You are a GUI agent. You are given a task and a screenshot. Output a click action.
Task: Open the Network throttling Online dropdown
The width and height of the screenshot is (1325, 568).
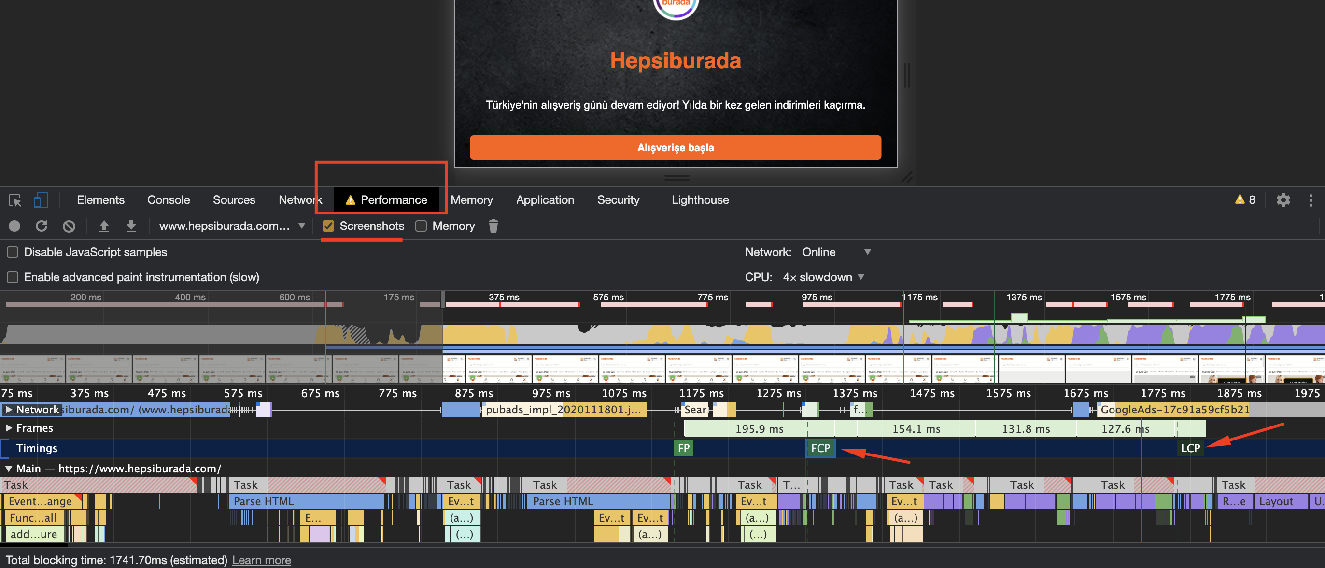[x=836, y=252]
